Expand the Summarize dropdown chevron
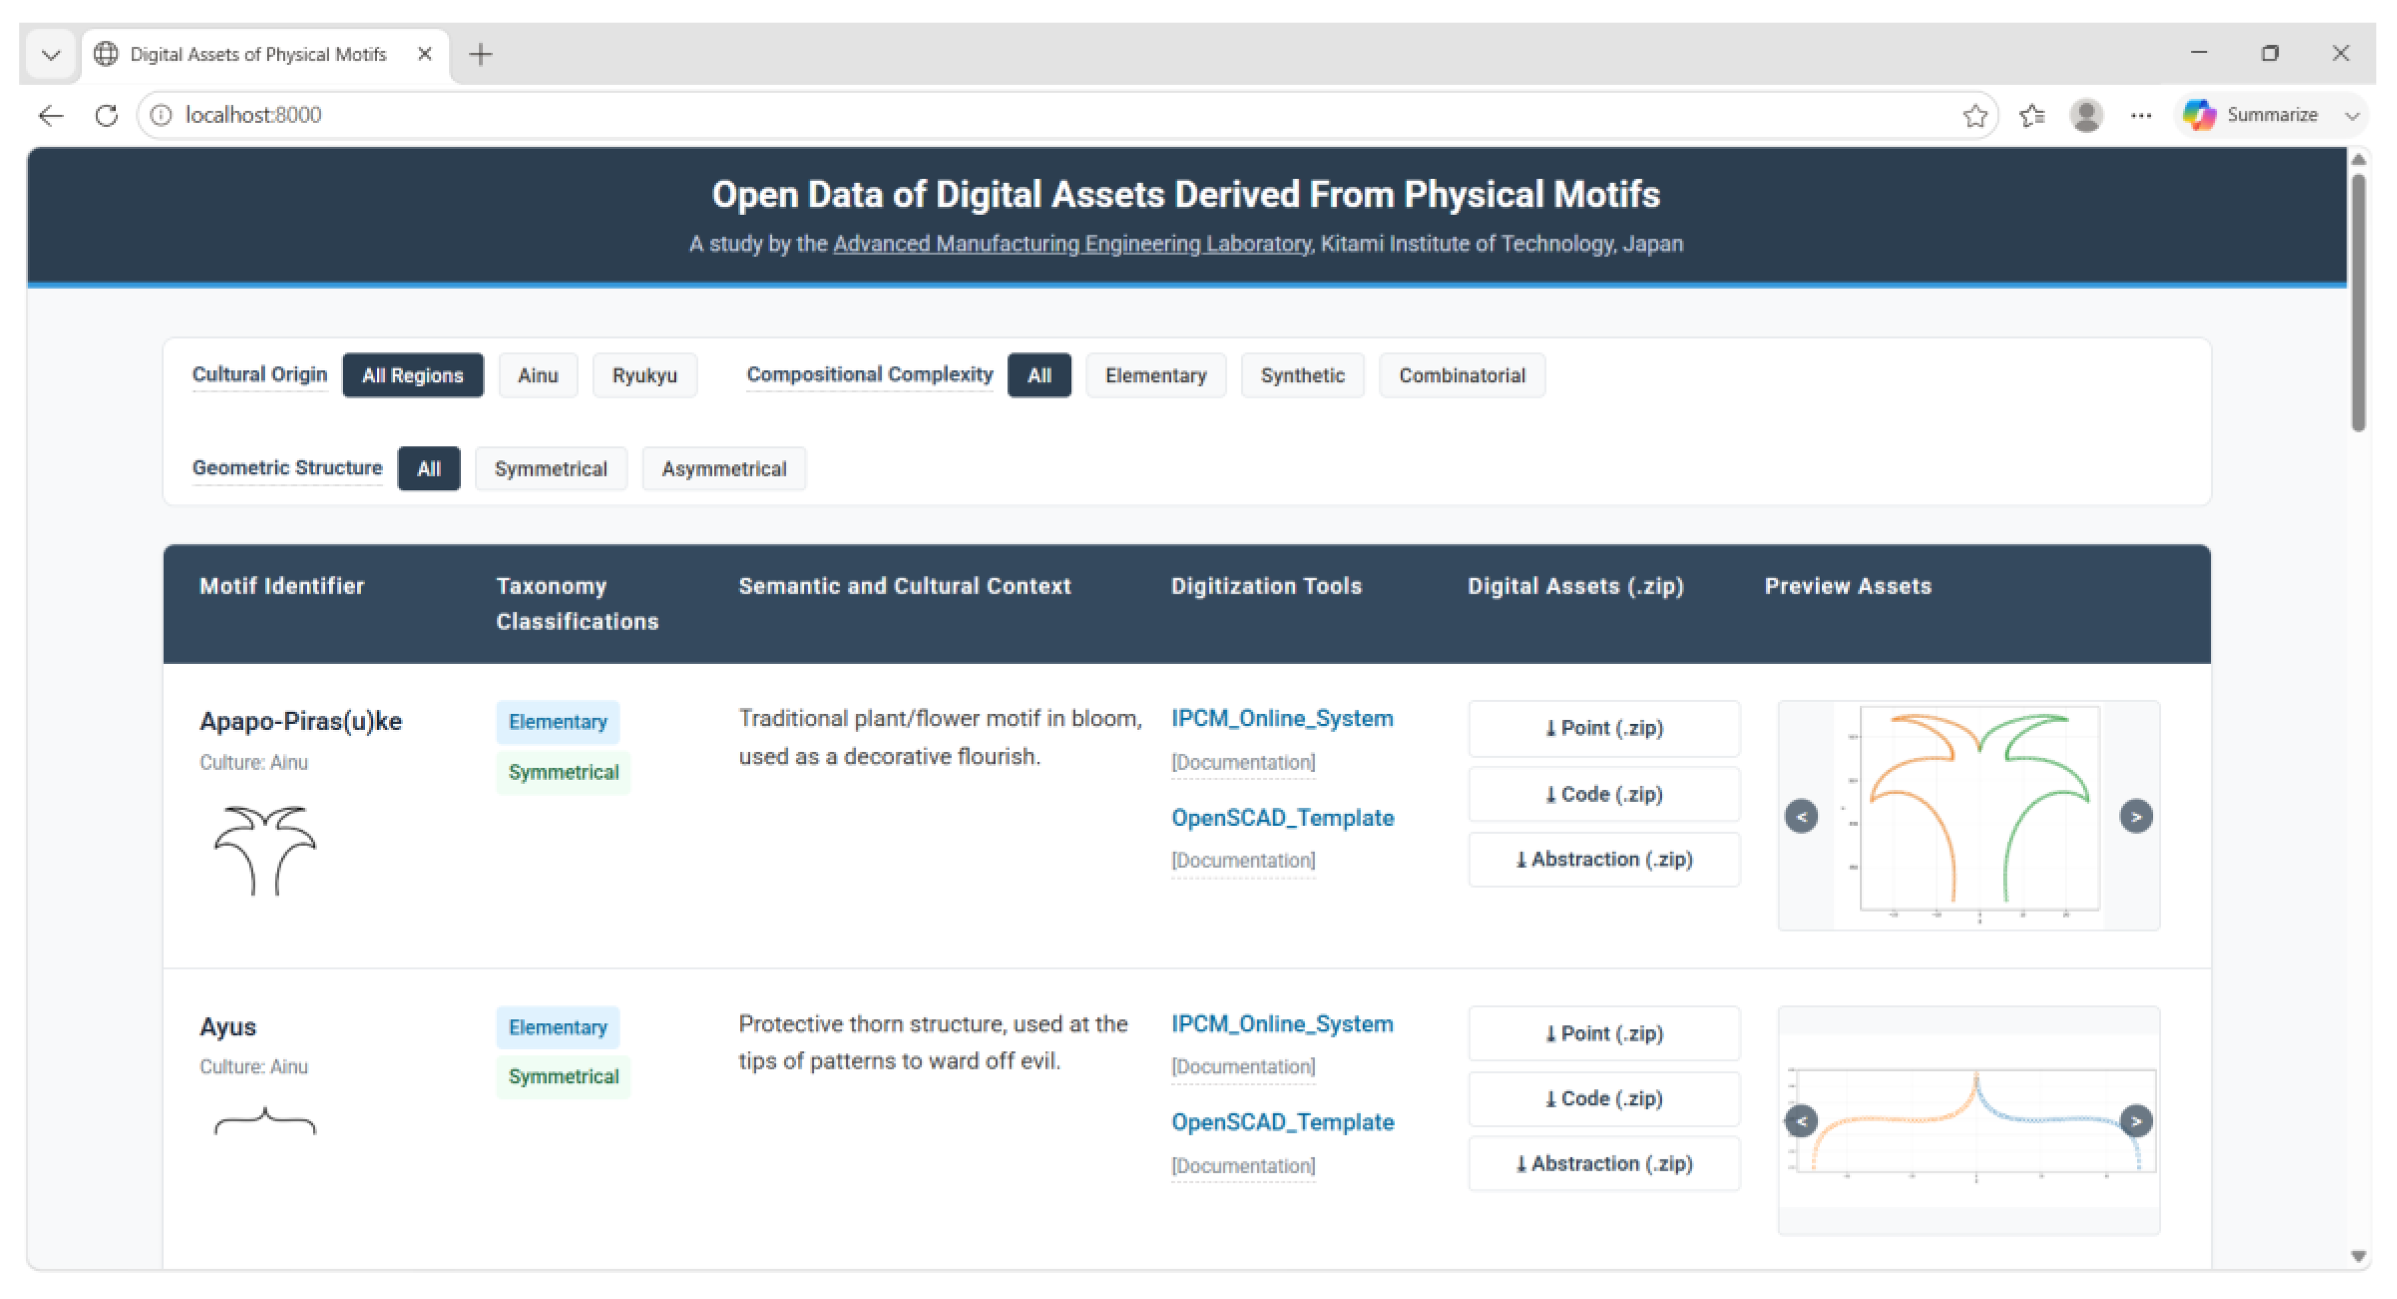The height and width of the screenshot is (1299, 2397). 2352,116
